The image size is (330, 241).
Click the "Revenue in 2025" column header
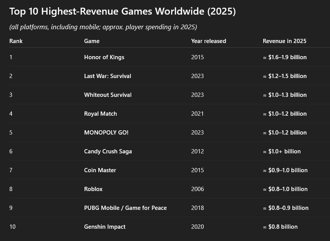click(x=284, y=41)
